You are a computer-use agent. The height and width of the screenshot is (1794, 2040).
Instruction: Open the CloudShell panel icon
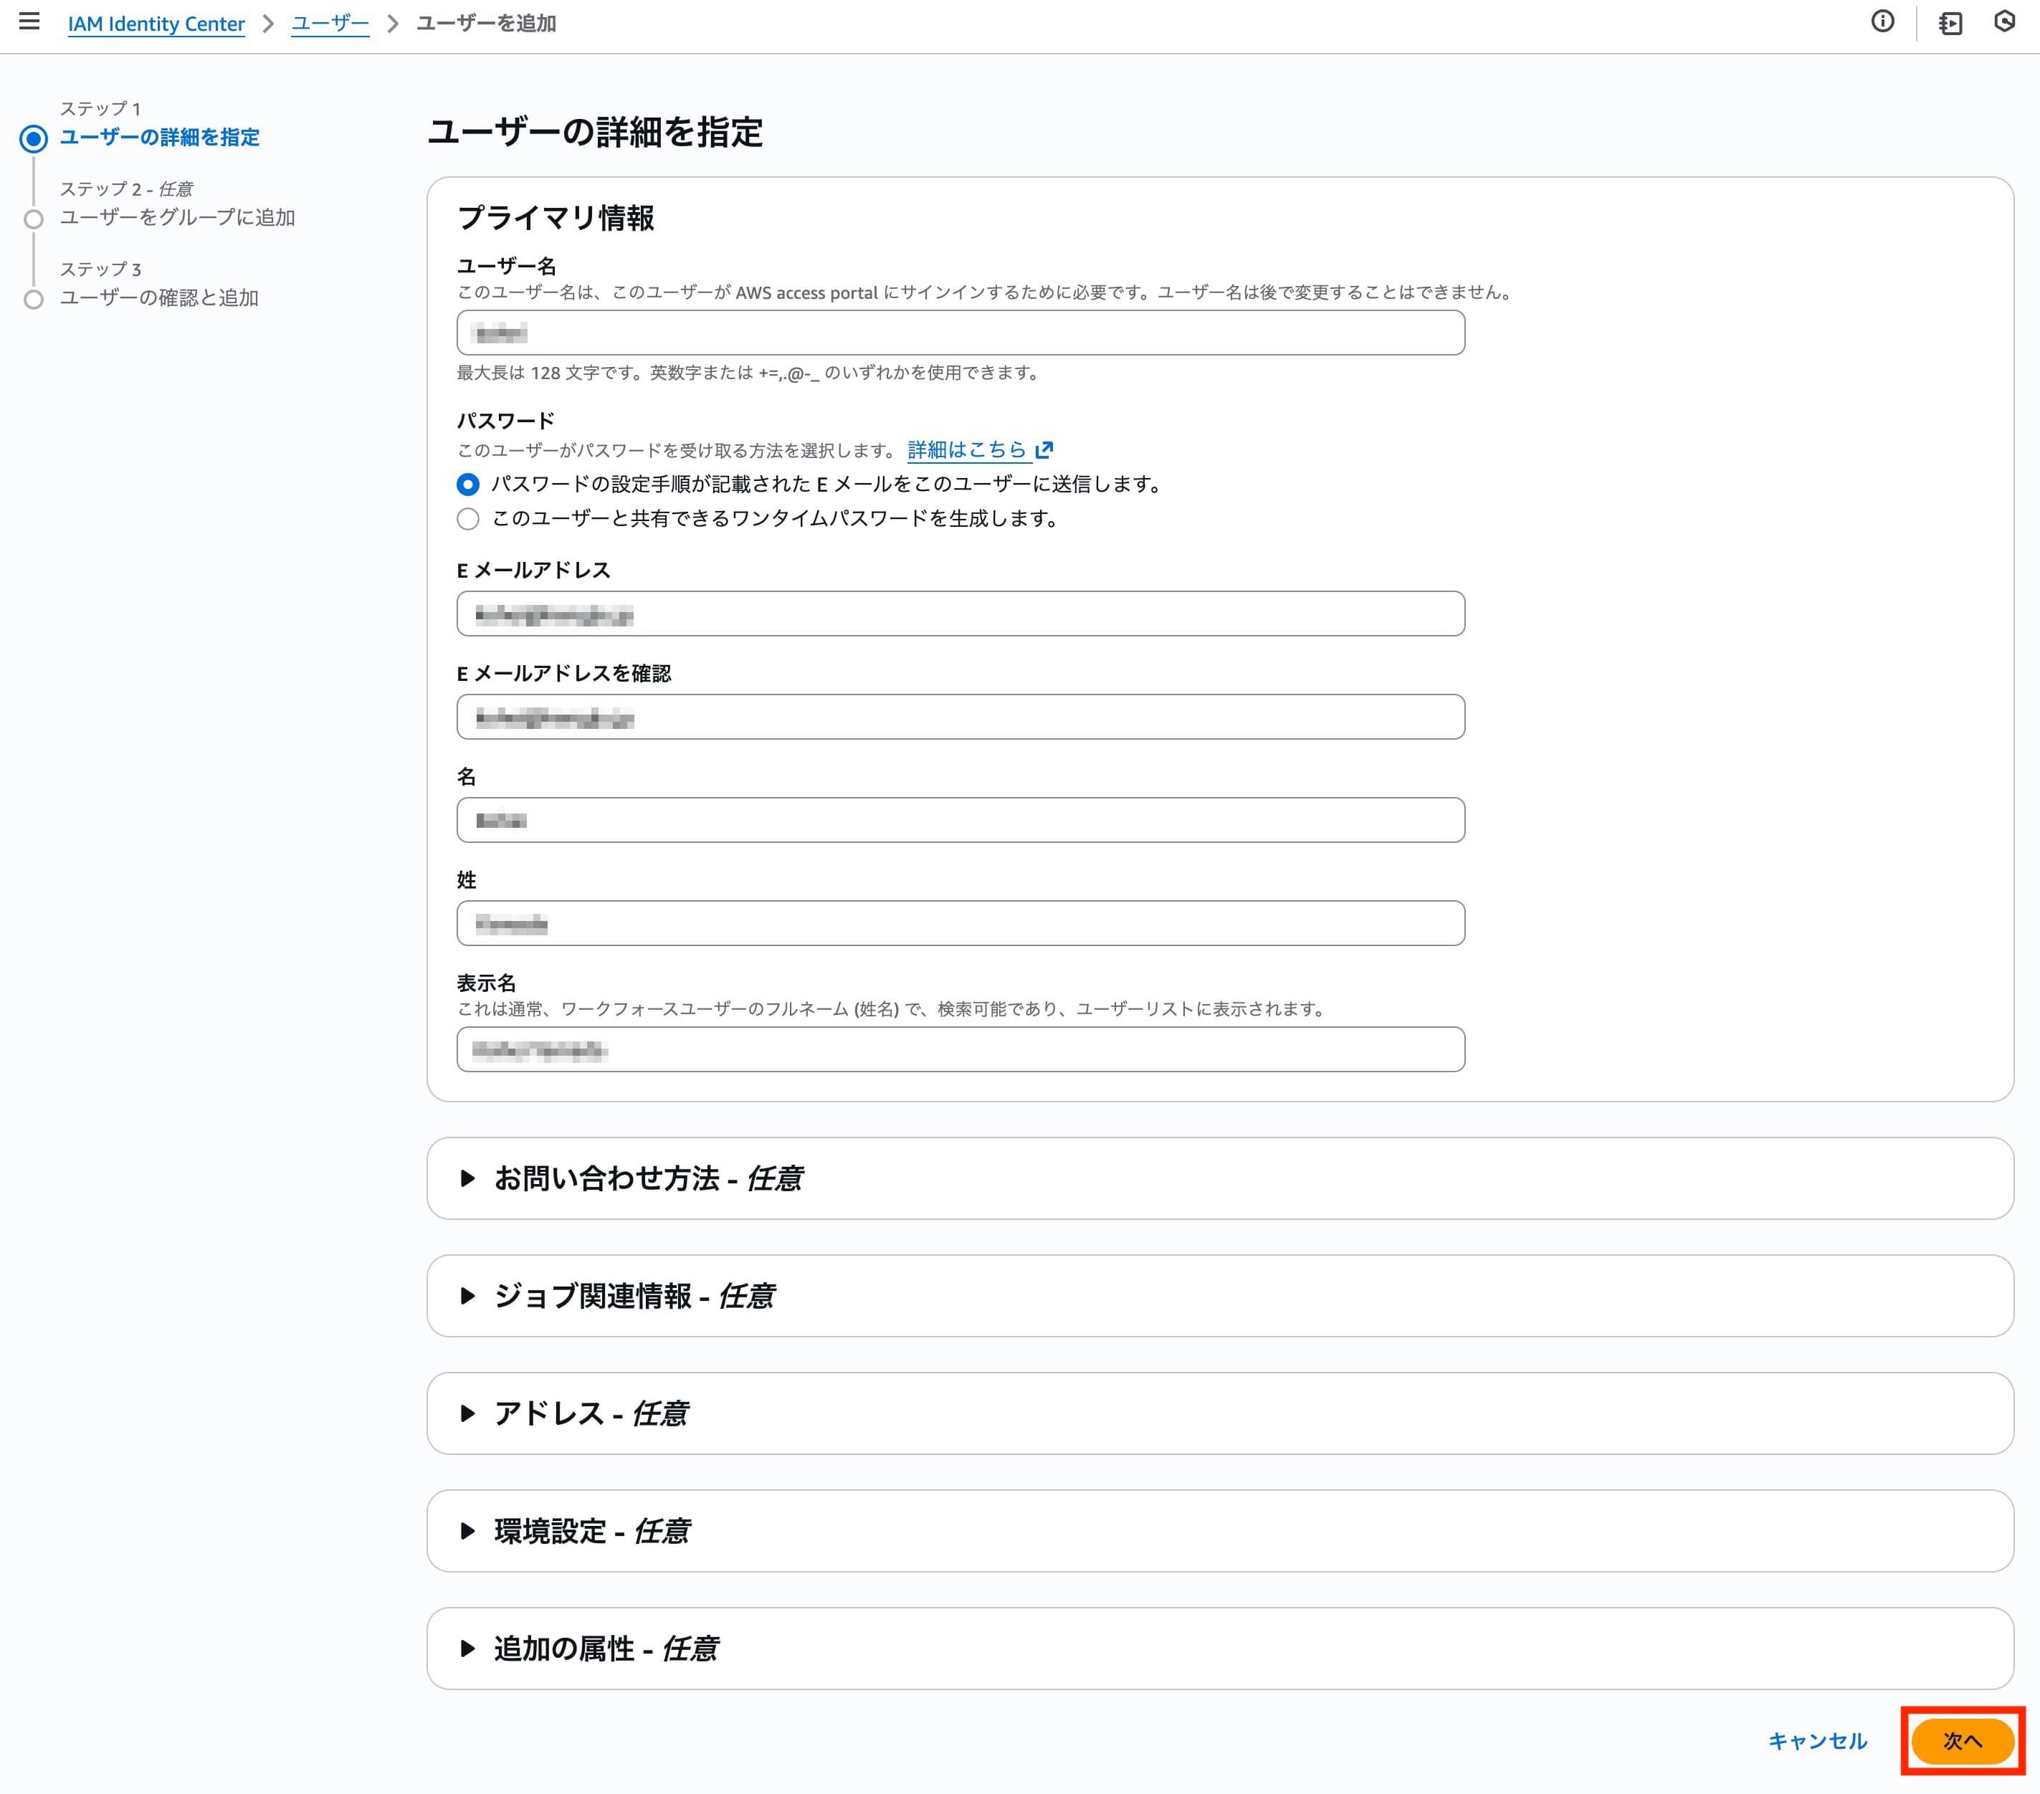click(1950, 23)
